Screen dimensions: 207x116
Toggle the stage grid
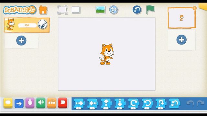pos(76,10)
